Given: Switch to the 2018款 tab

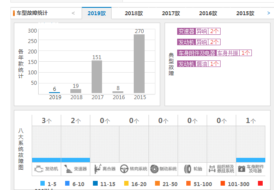Looking at the screenshot, I should [134, 13].
